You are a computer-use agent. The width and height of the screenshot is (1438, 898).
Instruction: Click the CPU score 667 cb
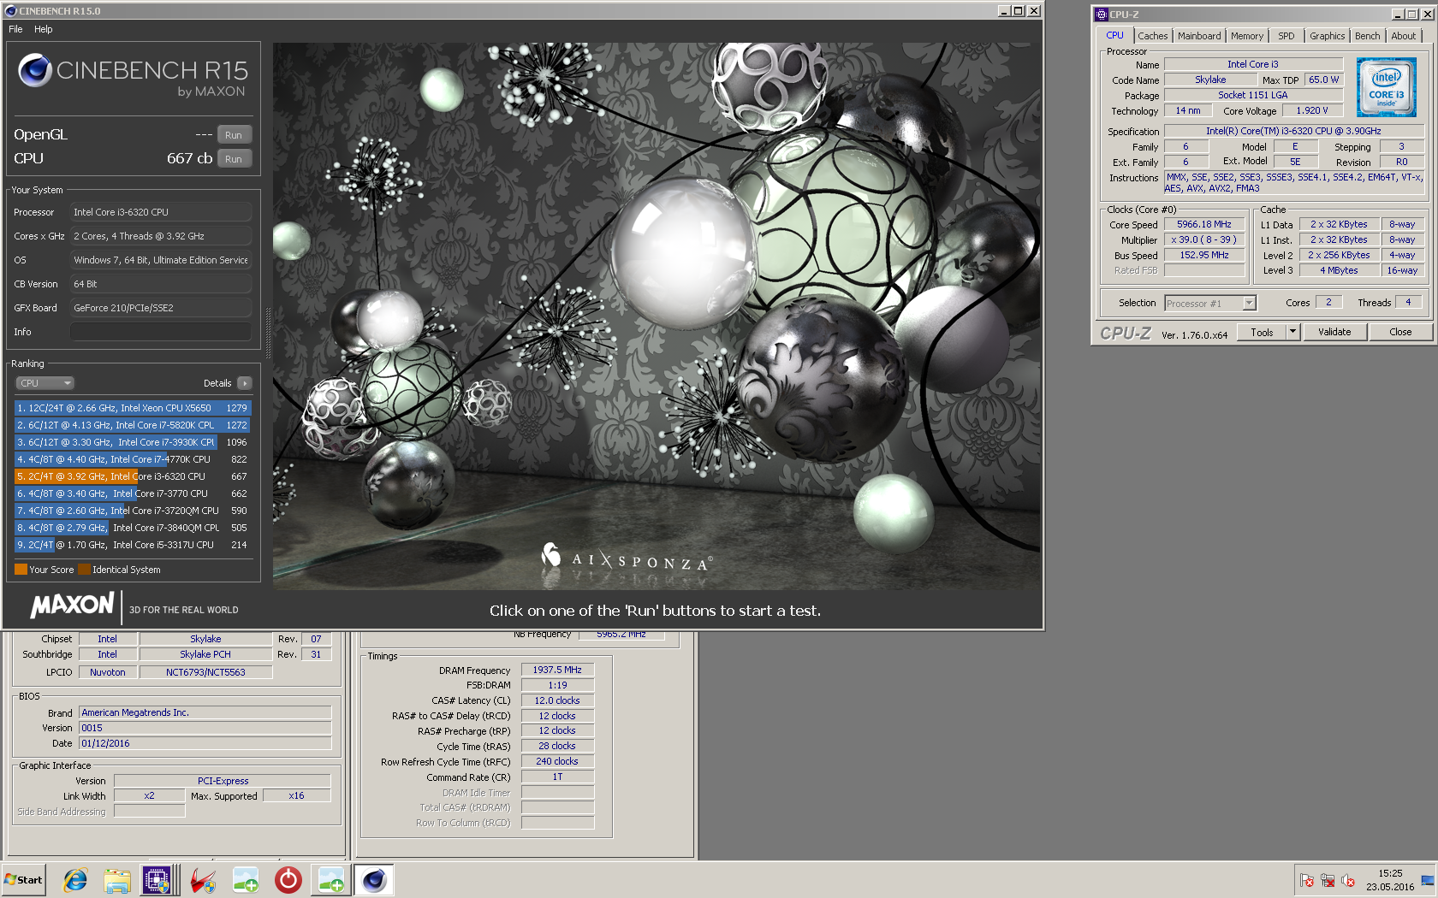(x=189, y=159)
